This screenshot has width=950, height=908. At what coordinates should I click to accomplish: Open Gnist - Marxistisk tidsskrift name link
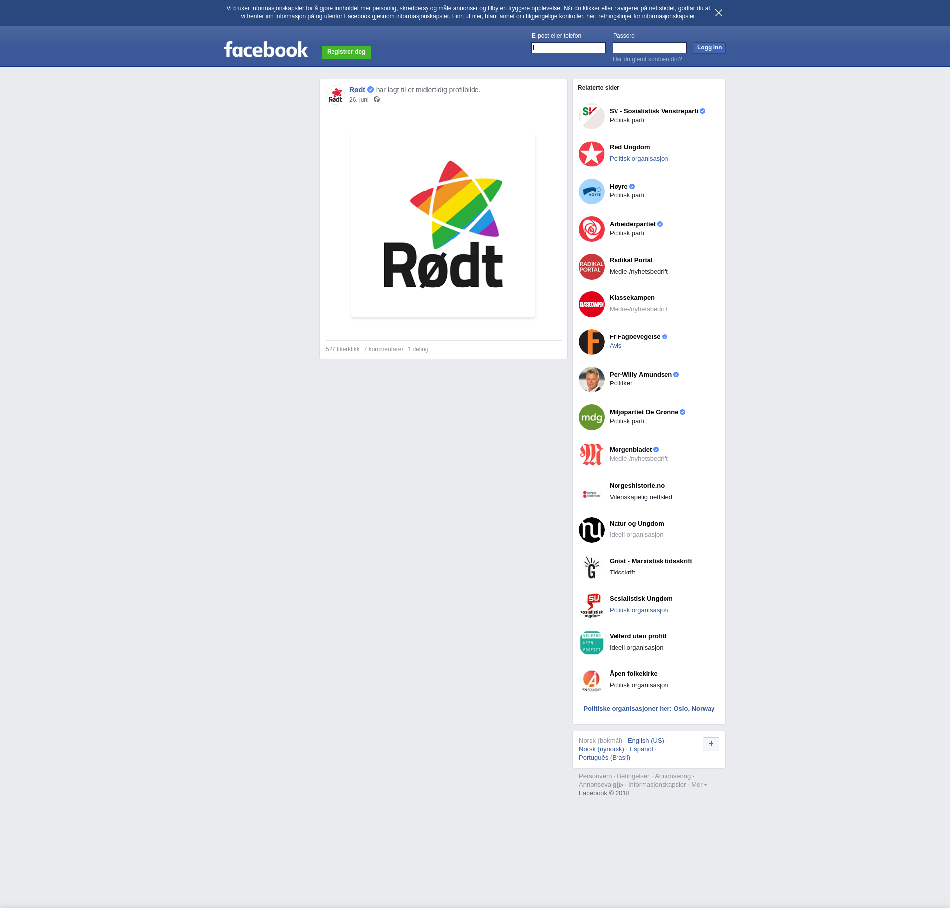click(651, 561)
